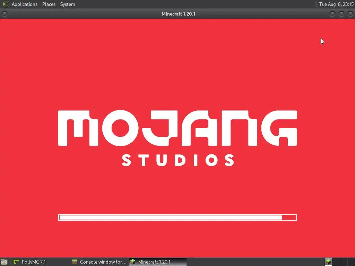Minimize the Minecraft 1.20.1 window
Image resolution: width=355 pixels, height=266 pixels.
tap(332, 14)
